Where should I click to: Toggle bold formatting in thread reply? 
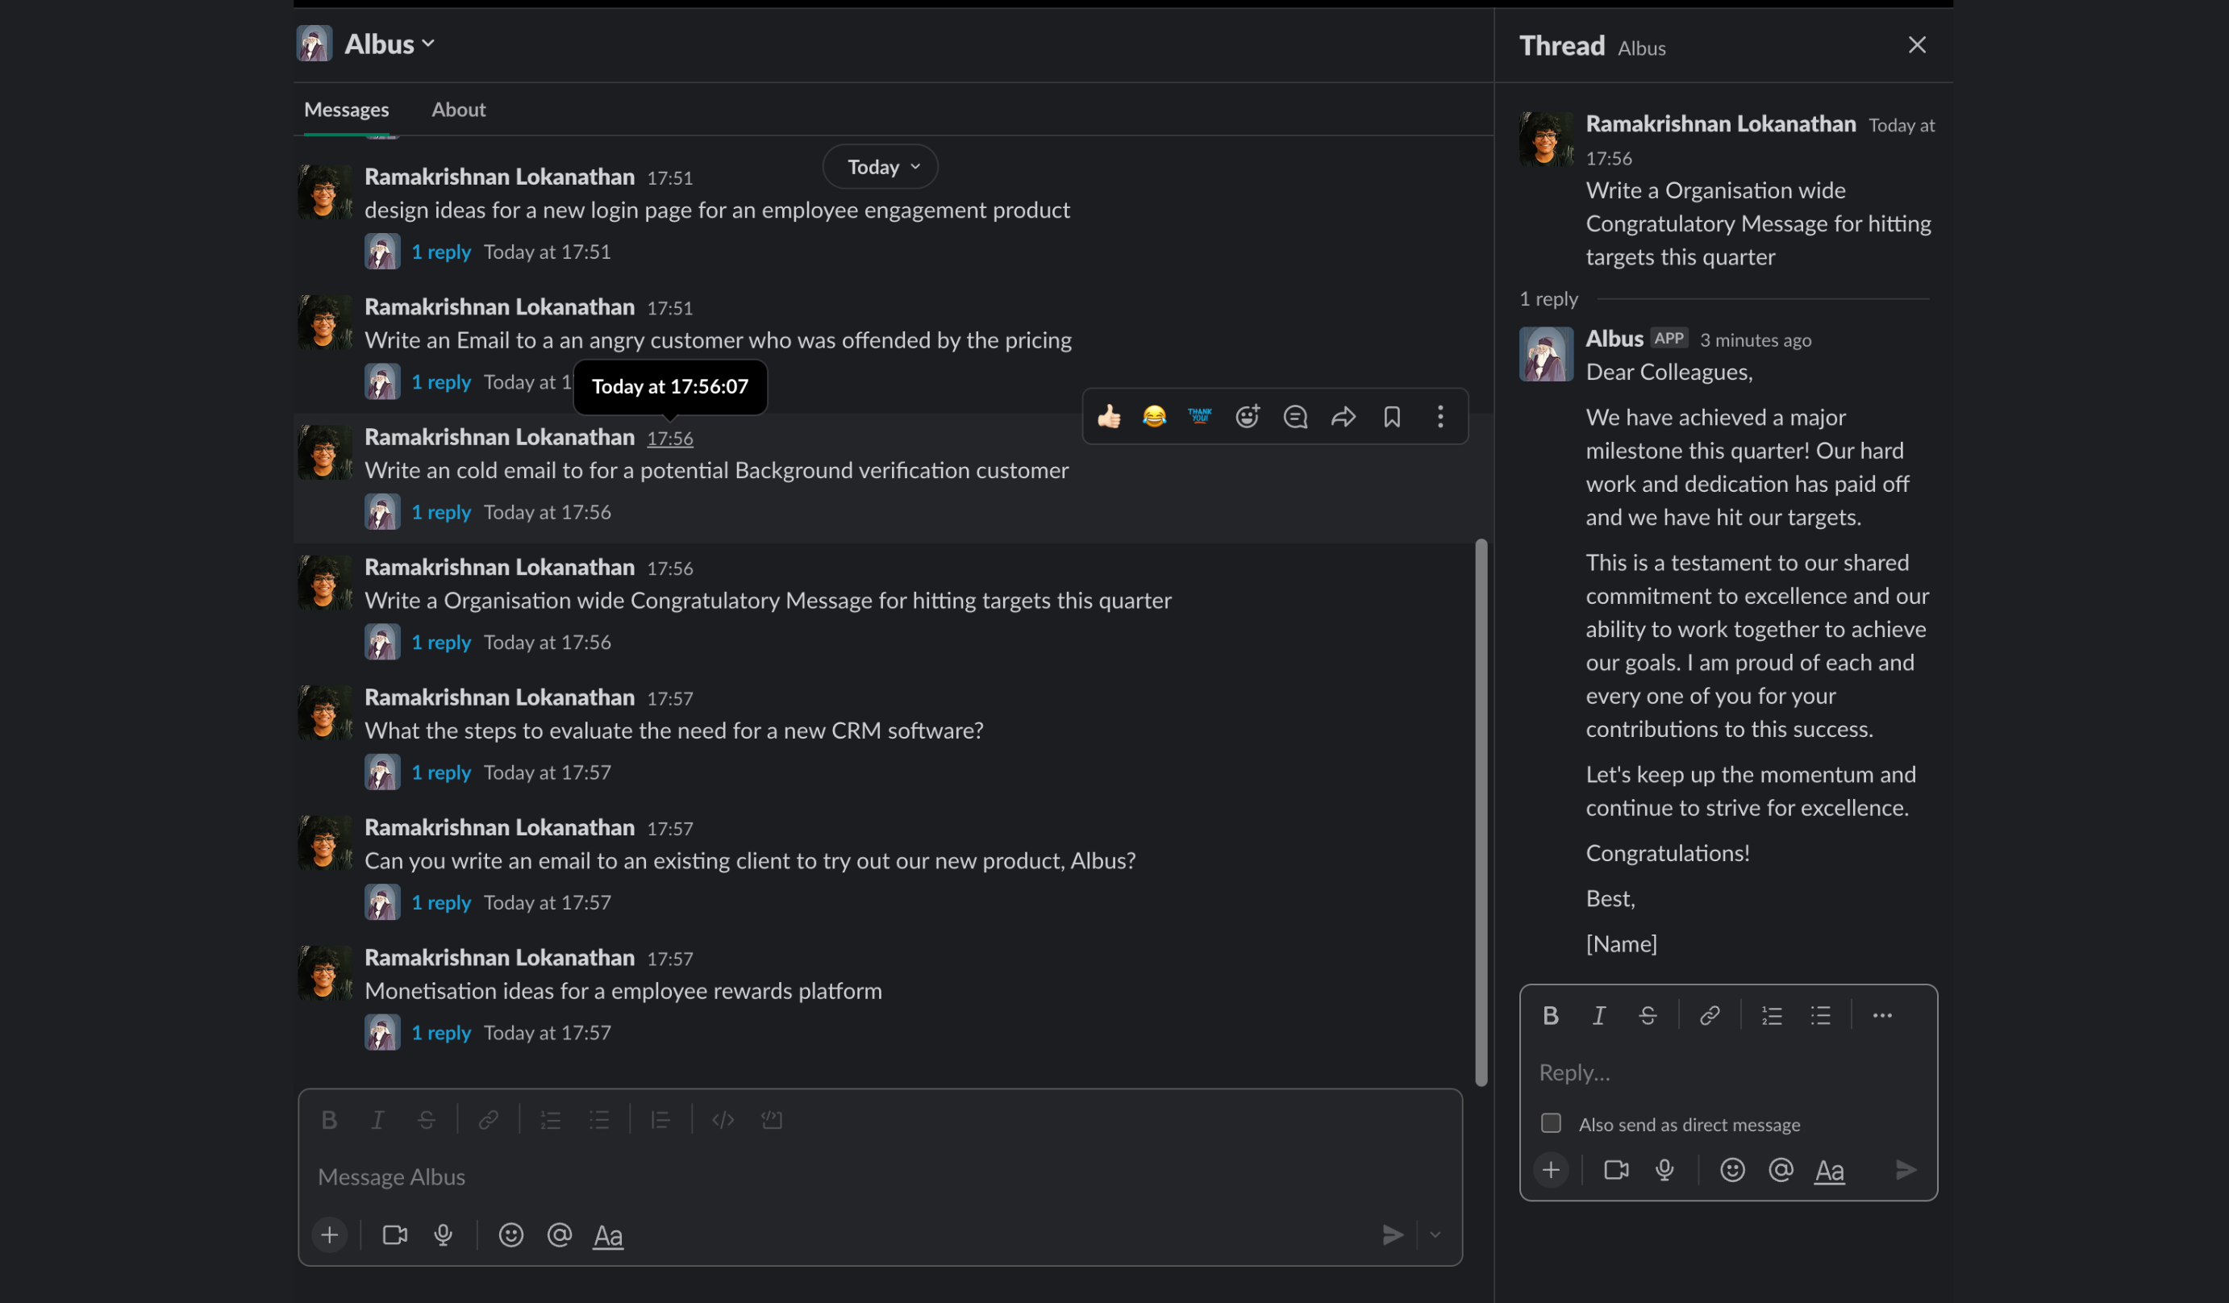[1551, 1015]
